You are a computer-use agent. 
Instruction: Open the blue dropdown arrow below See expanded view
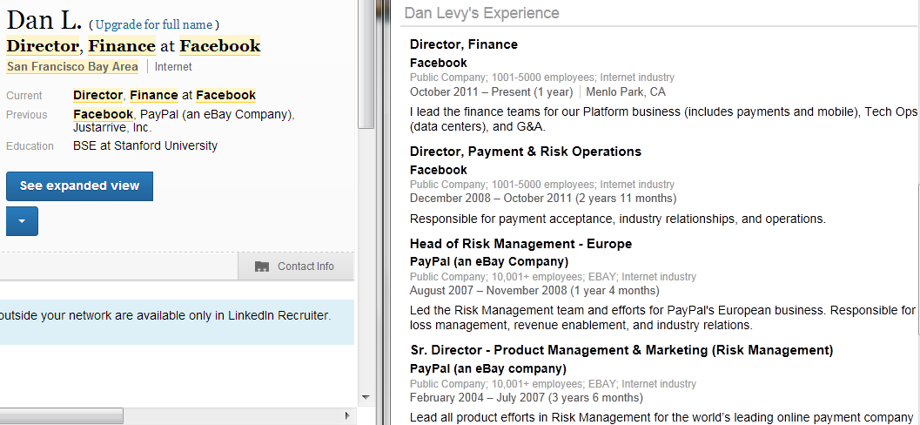pos(22,221)
